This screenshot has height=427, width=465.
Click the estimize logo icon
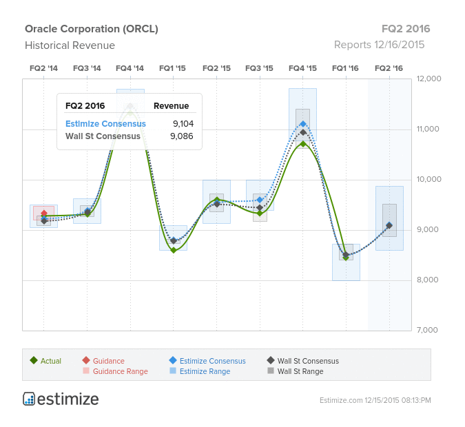pyautogui.click(x=29, y=399)
